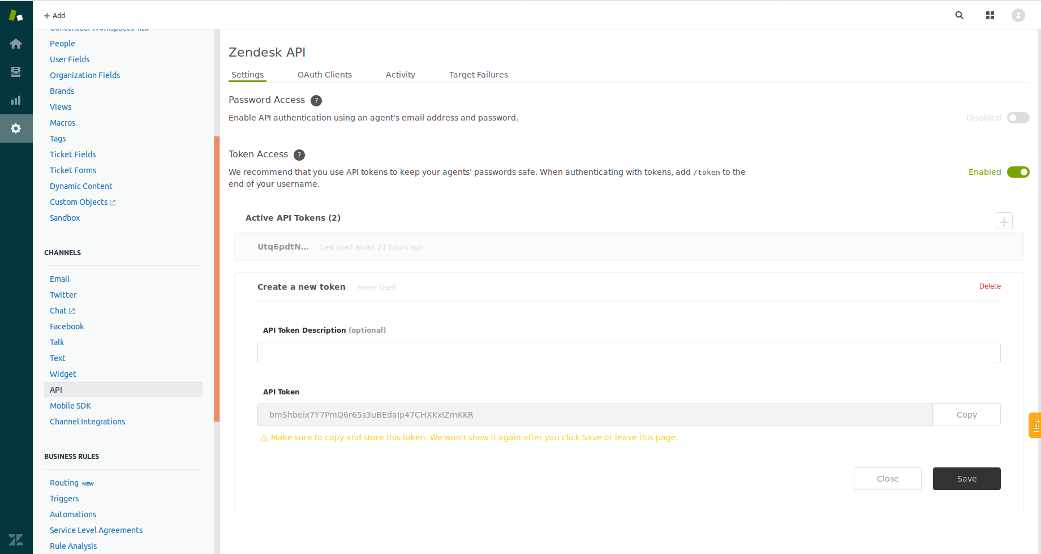Open Organization Fields link

pos(85,75)
